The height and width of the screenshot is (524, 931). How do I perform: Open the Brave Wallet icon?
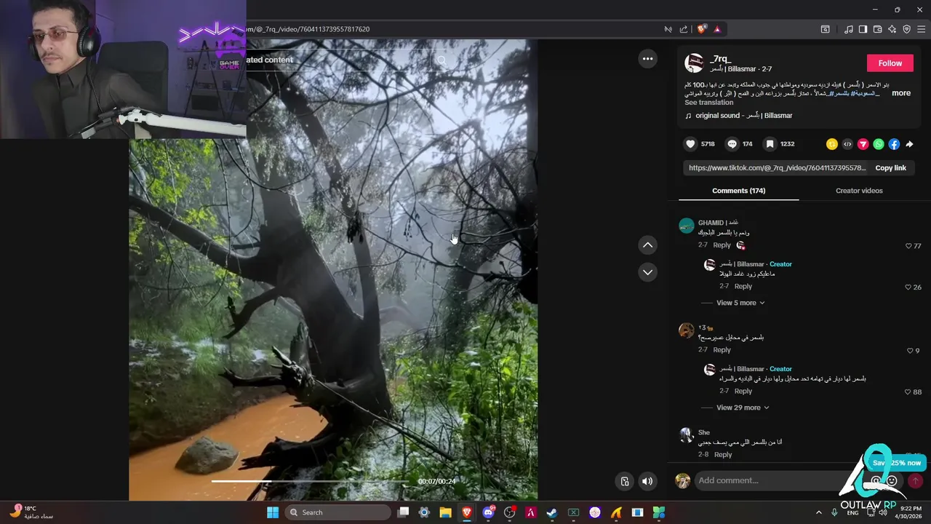[x=877, y=29]
